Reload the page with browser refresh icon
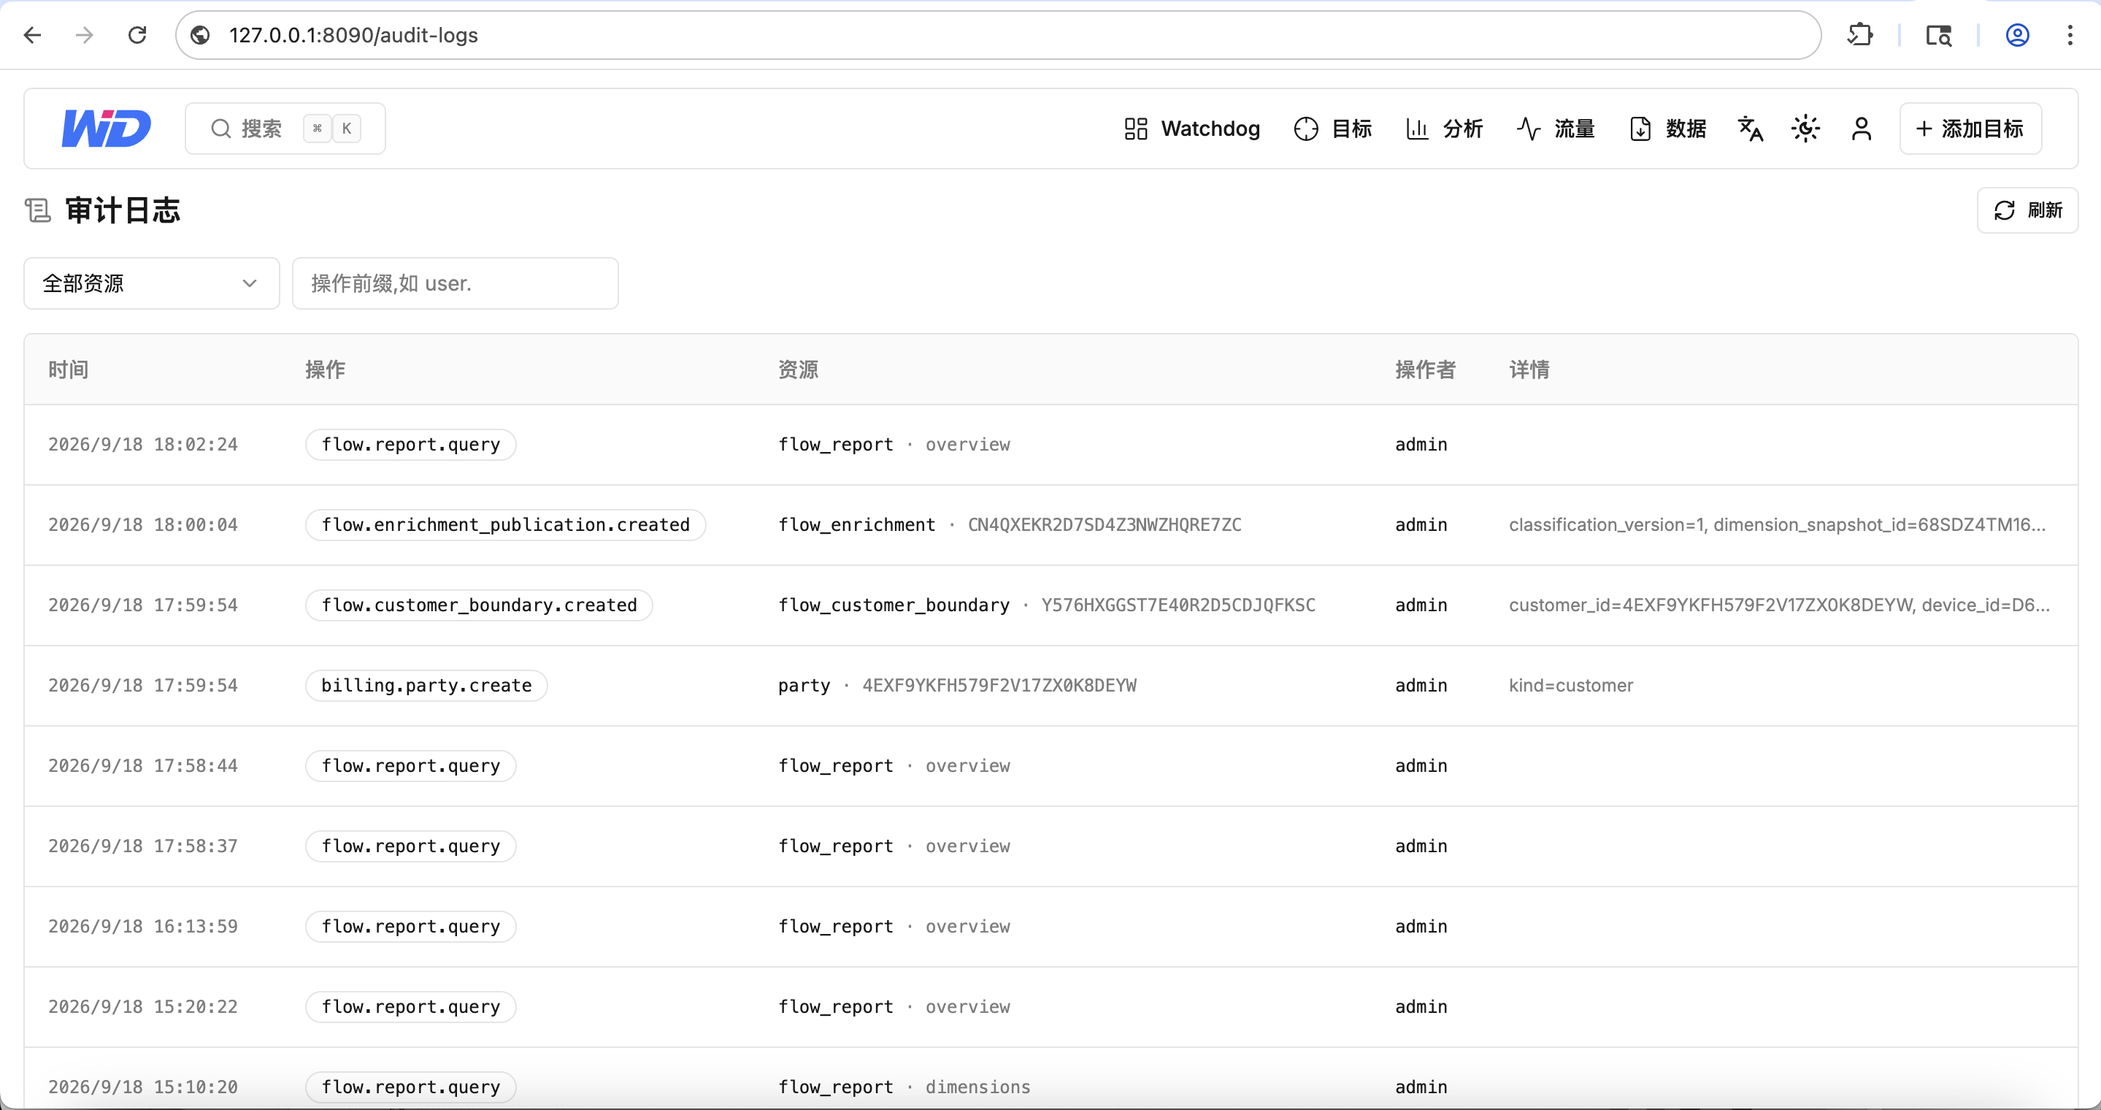 click(137, 35)
